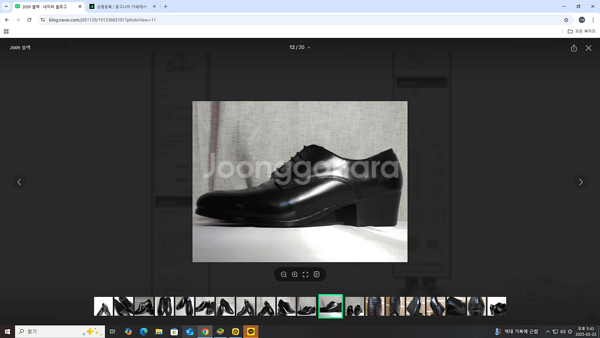Bookmark this page with the star
600x338 pixels.
[566, 20]
